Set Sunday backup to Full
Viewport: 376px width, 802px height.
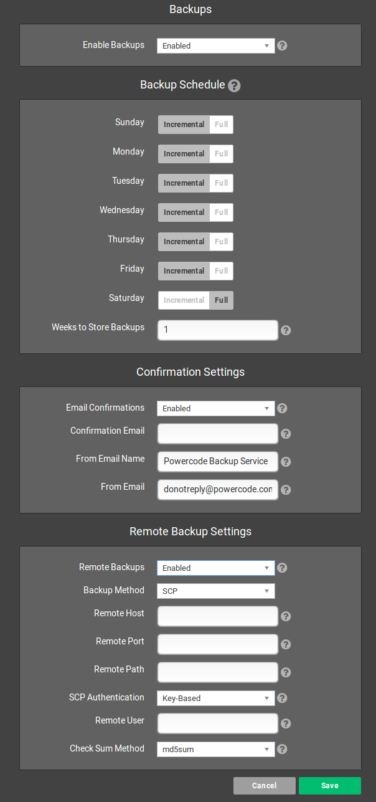(221, 125)
